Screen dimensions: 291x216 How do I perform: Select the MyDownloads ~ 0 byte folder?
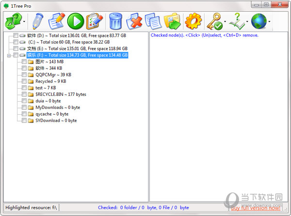pyautogui.click(x=58, y=108)
